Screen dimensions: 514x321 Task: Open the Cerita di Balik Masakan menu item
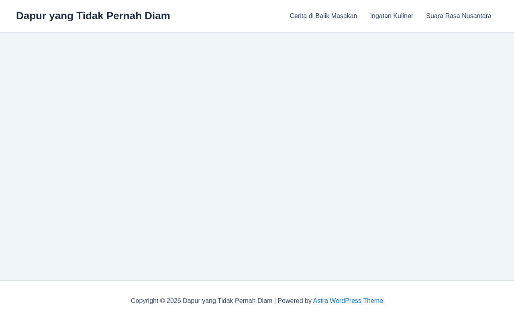pyautogui.click(x=323, y=16)
